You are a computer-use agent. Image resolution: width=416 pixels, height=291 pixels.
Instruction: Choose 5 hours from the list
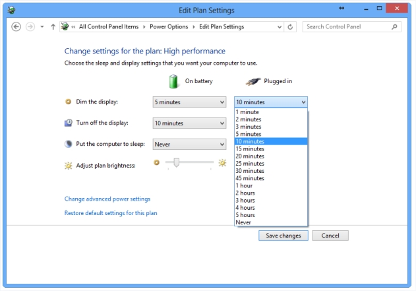pos(271,215)
